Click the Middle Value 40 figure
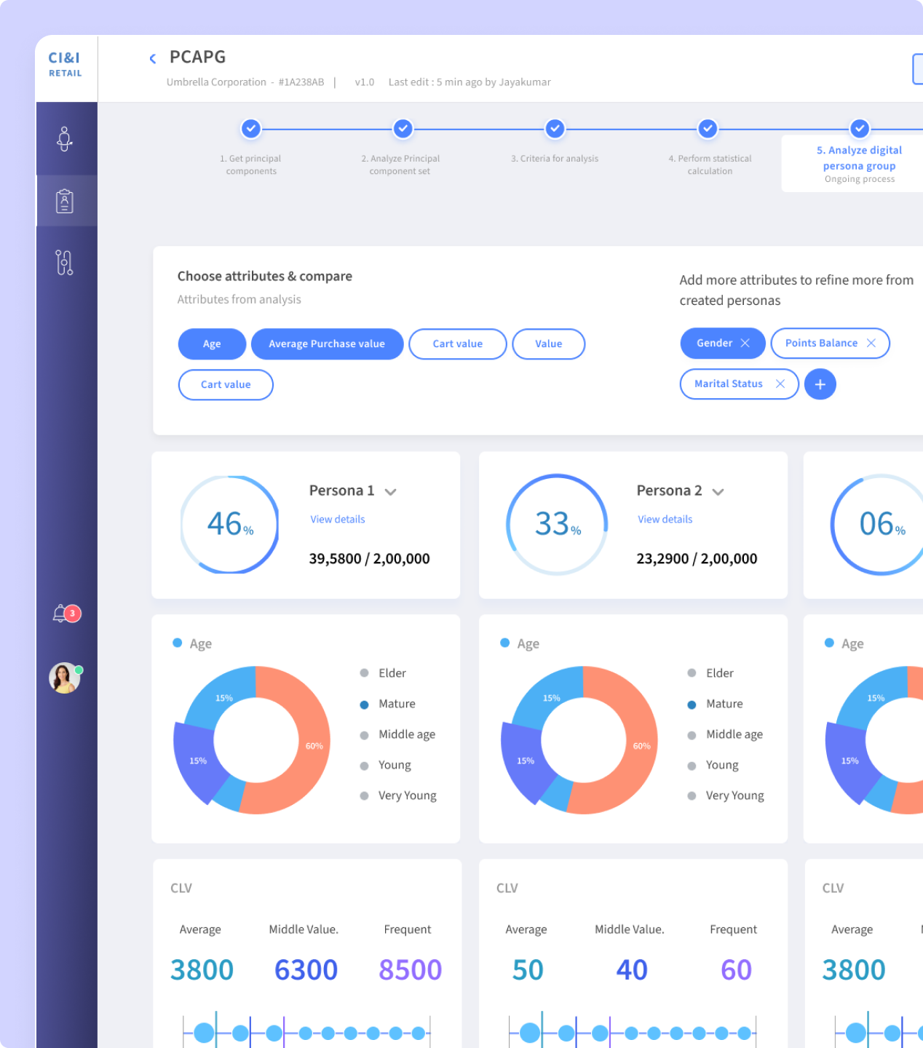The image size is (923, 1048). [632, 969]
